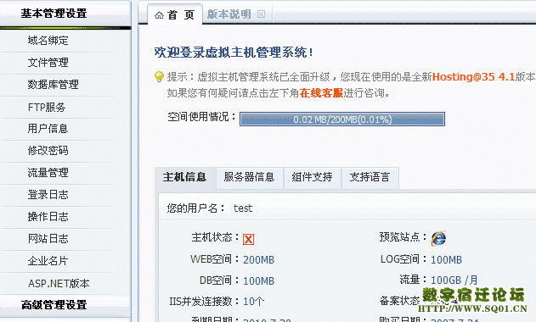Open 网站日志 in the sidebar
The height and width of the screenshot is (322, 536).
48,239
